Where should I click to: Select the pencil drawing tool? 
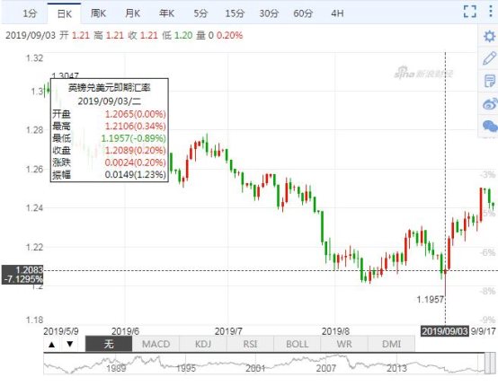coord(489,58)
